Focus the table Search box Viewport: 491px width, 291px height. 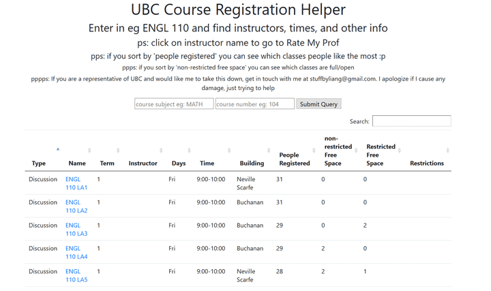coord(411,121)
